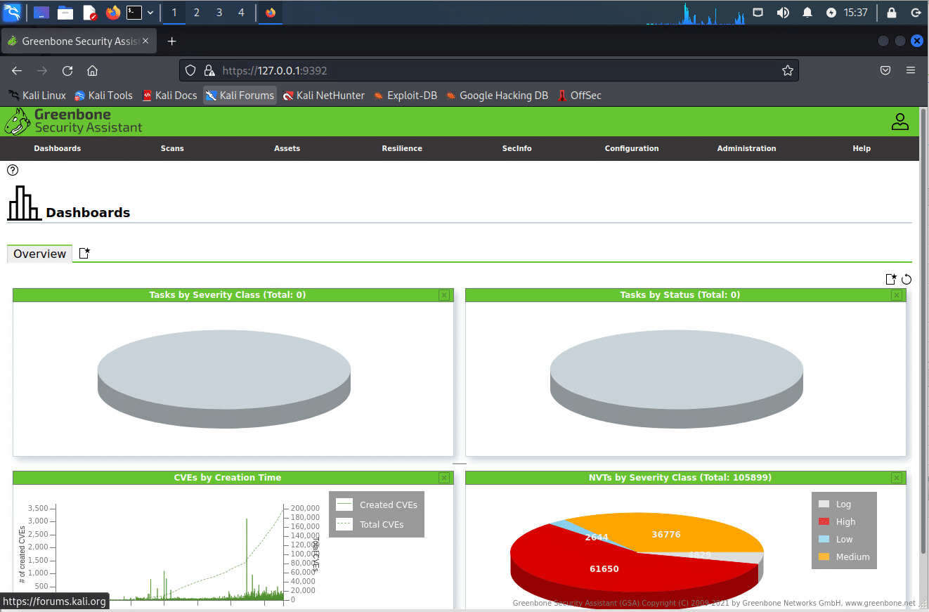The width and height of the screenshot is (929, 612).
Task: Switch to workspace 3
Action: click(219, 13)
